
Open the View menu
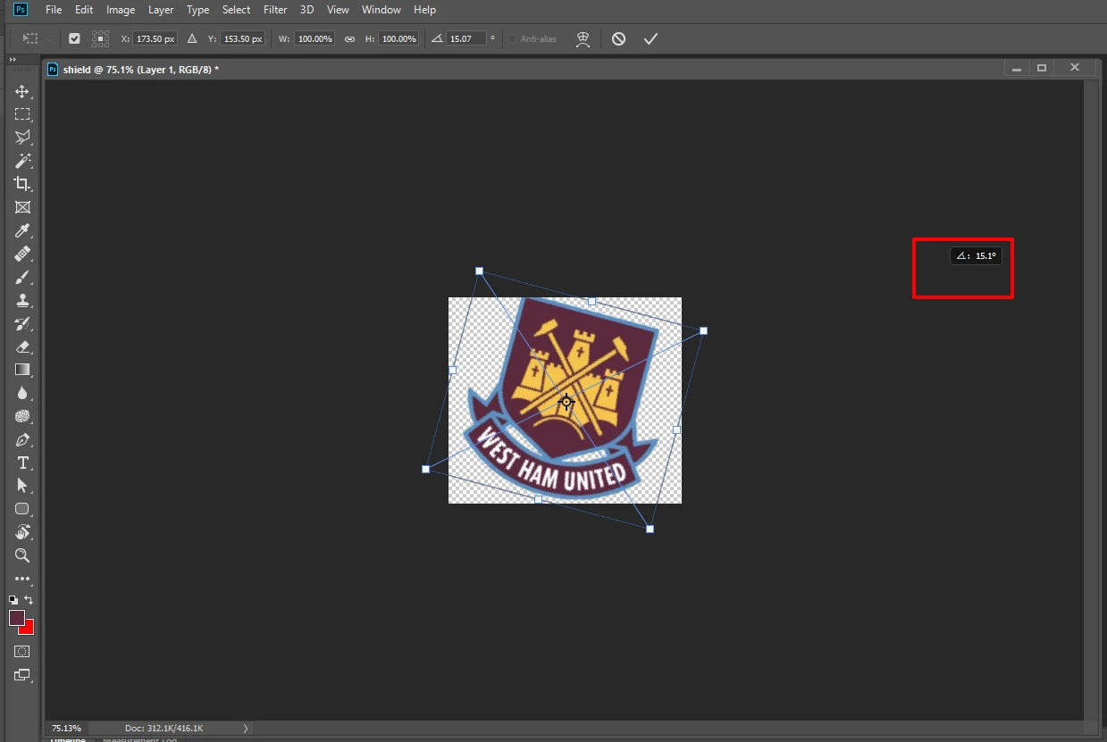(338, 10)
